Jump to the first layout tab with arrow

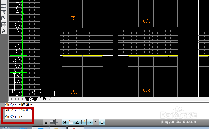tap(11, 99)
